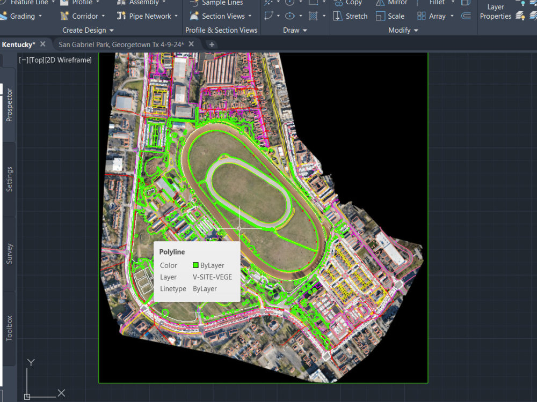Viewport: 537px width, 402px height.
Task: Click the green ByLayer color swatch in tooltip
Action: point(195,265)
